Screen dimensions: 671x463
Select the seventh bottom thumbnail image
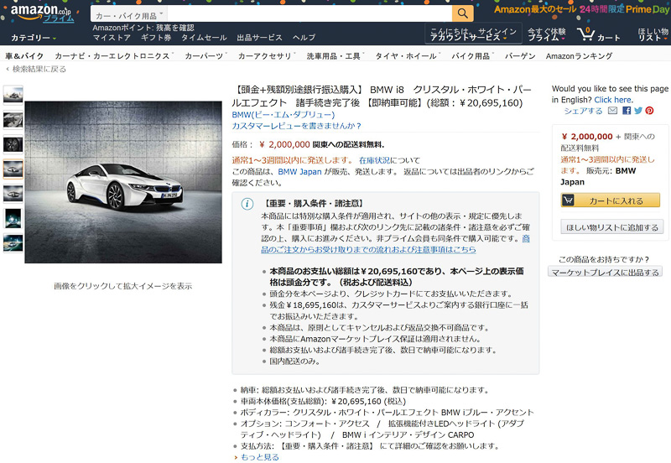point(13,243)
